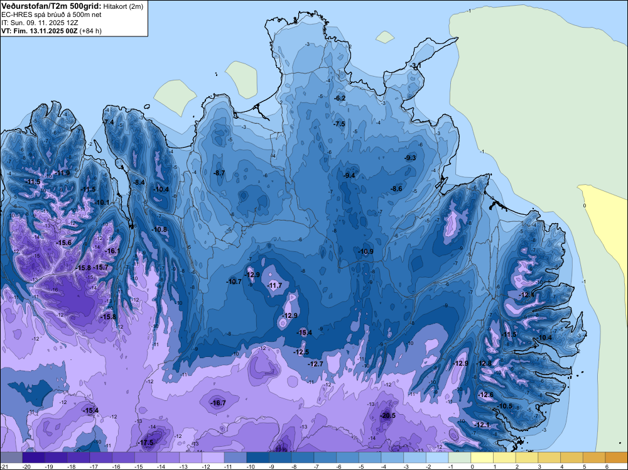The image size is (628, 470).
Task: Click the -12.6 temperature label
Action: click(486, 395)
